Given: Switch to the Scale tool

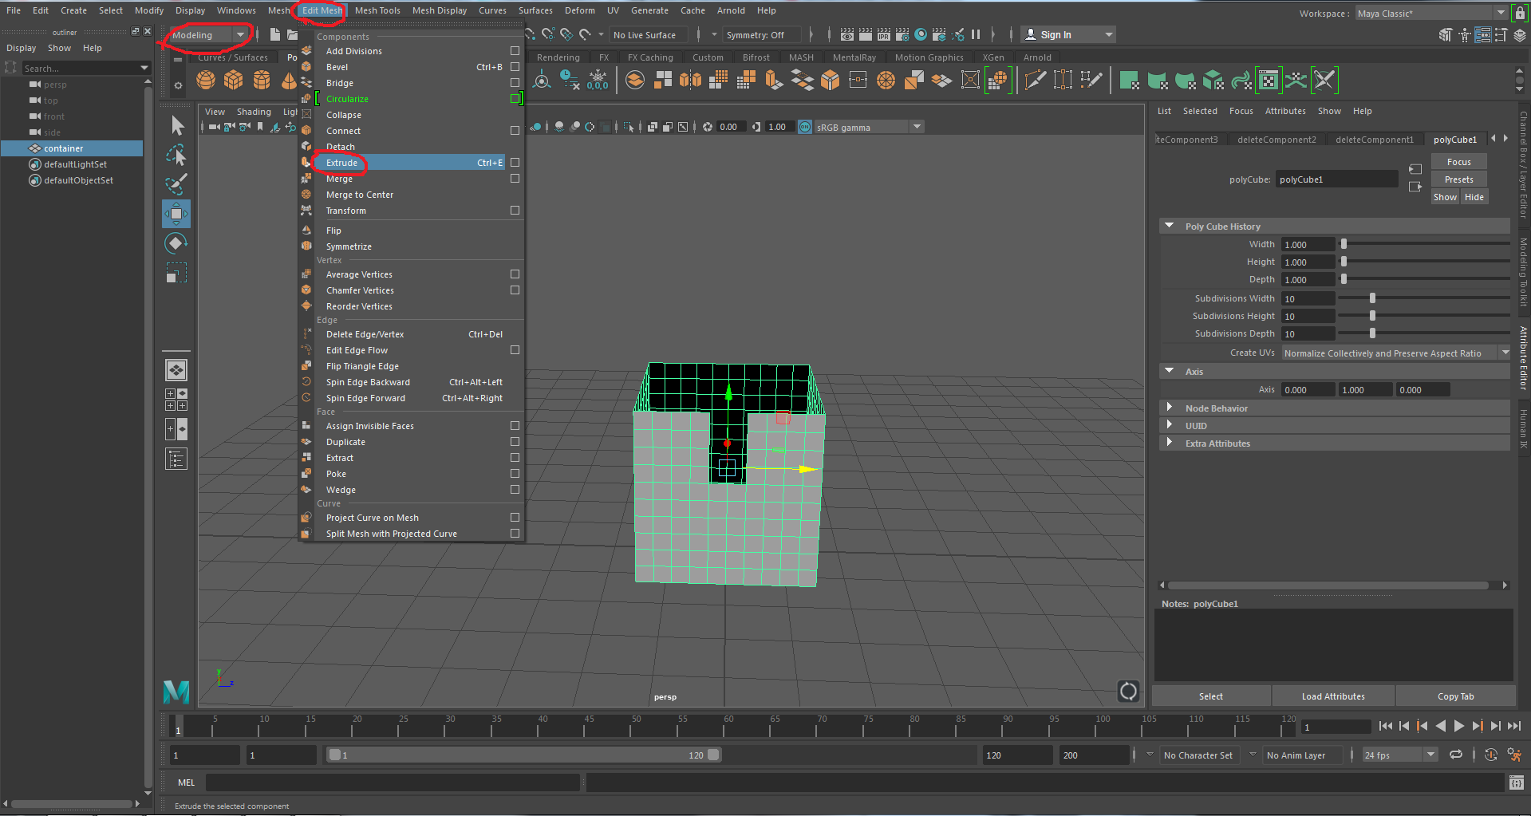Looking at the screenshot, I should (176, 273).
